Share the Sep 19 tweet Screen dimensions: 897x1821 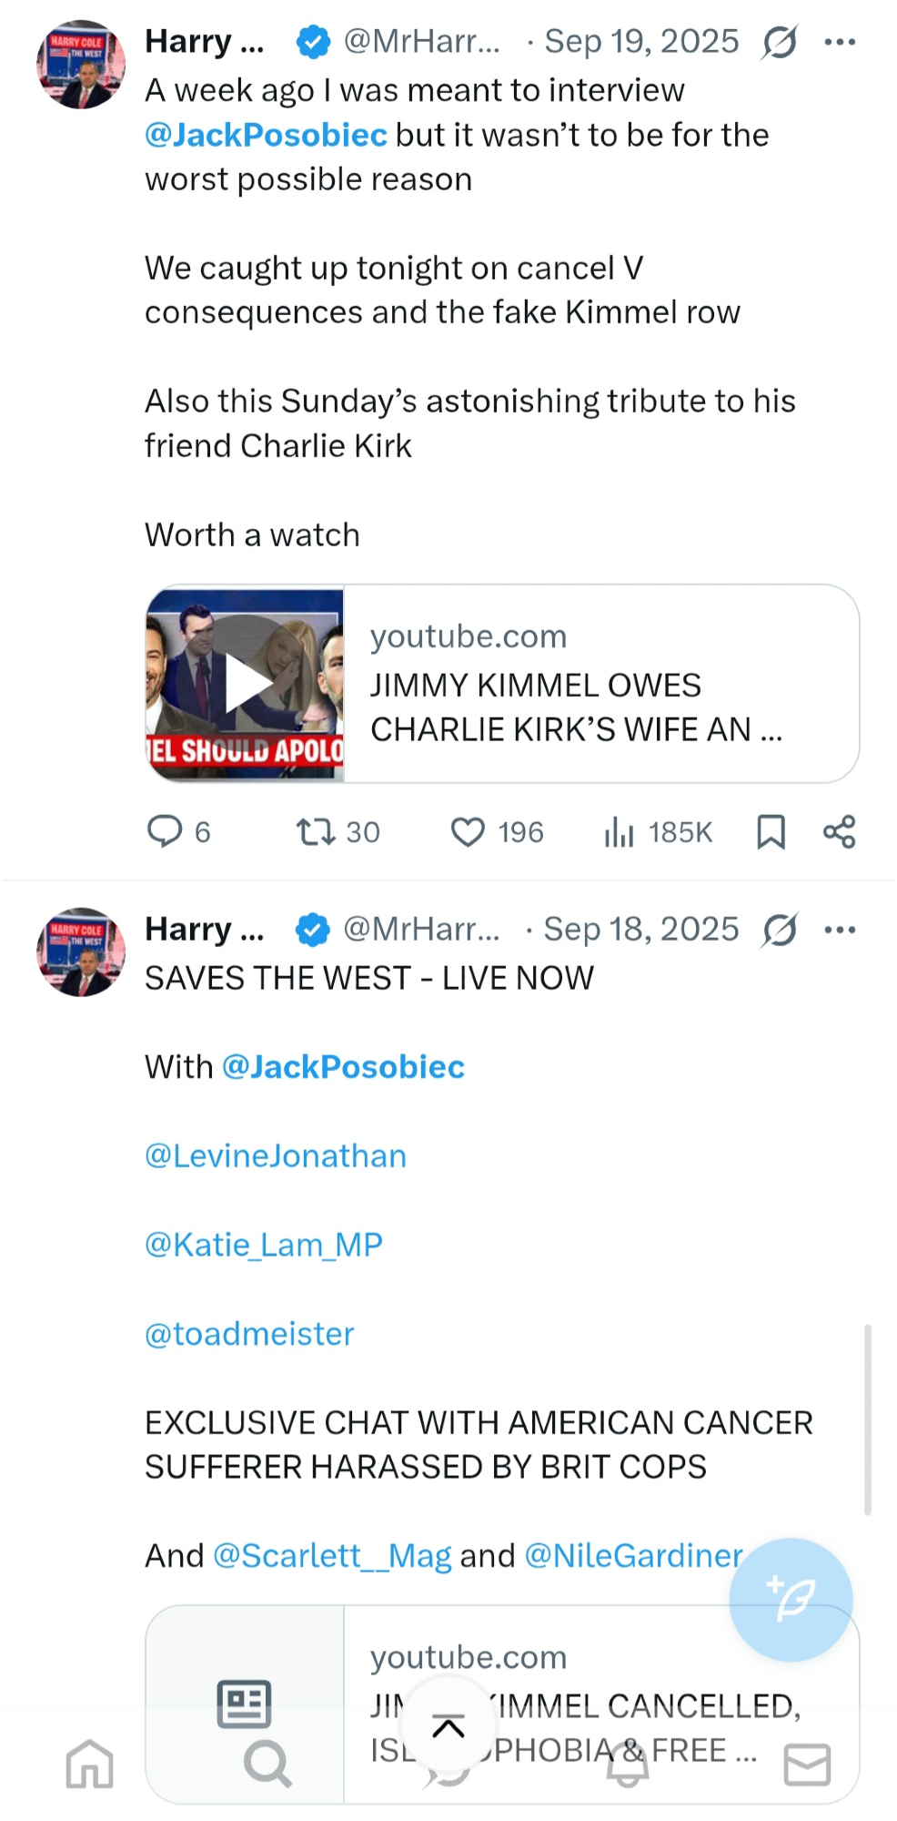coord(839,831)
